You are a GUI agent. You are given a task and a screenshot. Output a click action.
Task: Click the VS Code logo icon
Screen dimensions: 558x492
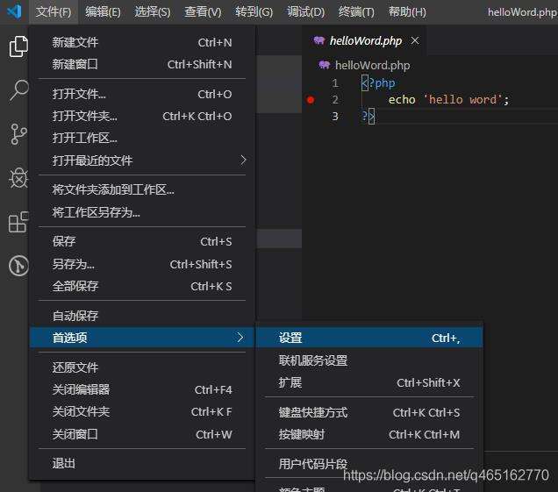(x=15, y=11)
